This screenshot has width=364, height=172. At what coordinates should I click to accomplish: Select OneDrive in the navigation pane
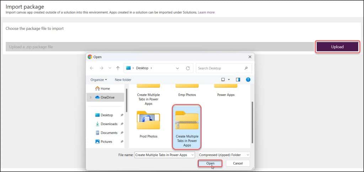click(105, 97)
